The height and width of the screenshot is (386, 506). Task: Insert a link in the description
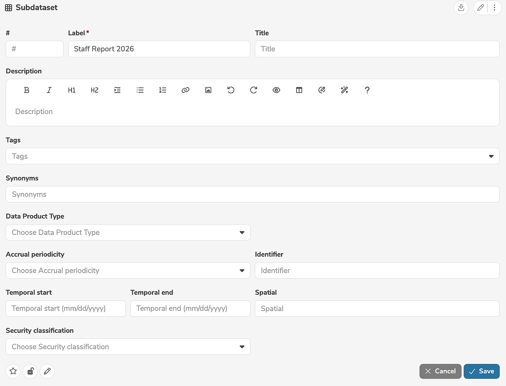pos(185,90)
